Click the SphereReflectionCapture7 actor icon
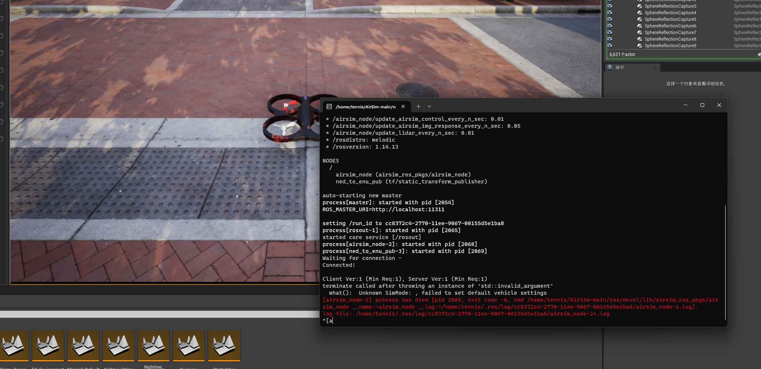 tap(639, 33)
